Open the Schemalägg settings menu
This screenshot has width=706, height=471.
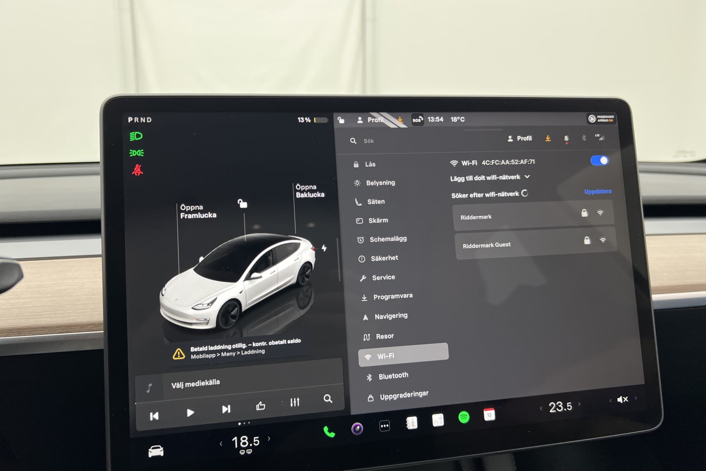point(382,239)
